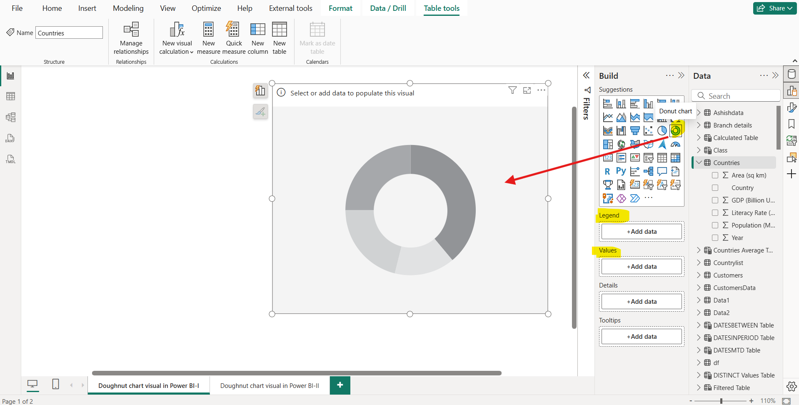Select the highlighted Donut chart visual
Viewport: 799px width, 405px height.
coord(676,130)
